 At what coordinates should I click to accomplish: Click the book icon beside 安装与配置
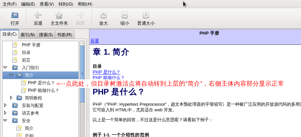[15, 105]
